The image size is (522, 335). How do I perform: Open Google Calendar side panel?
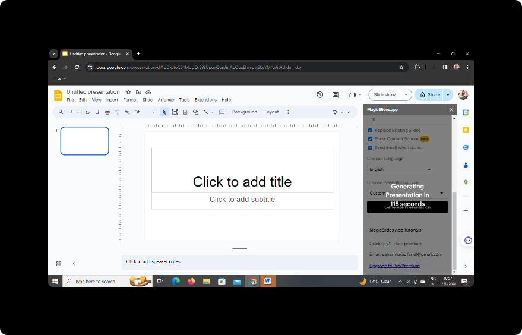pos(466,112)
